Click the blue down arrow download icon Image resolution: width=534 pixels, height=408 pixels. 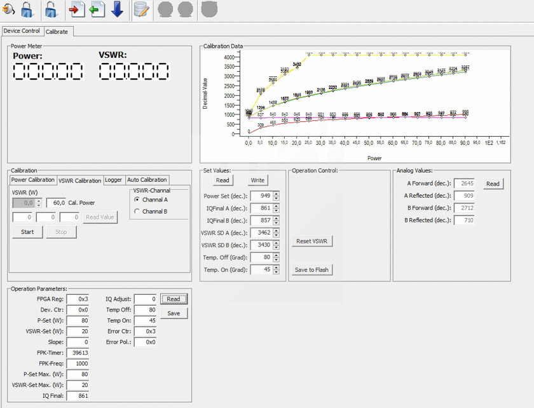(x=117, y=10)
